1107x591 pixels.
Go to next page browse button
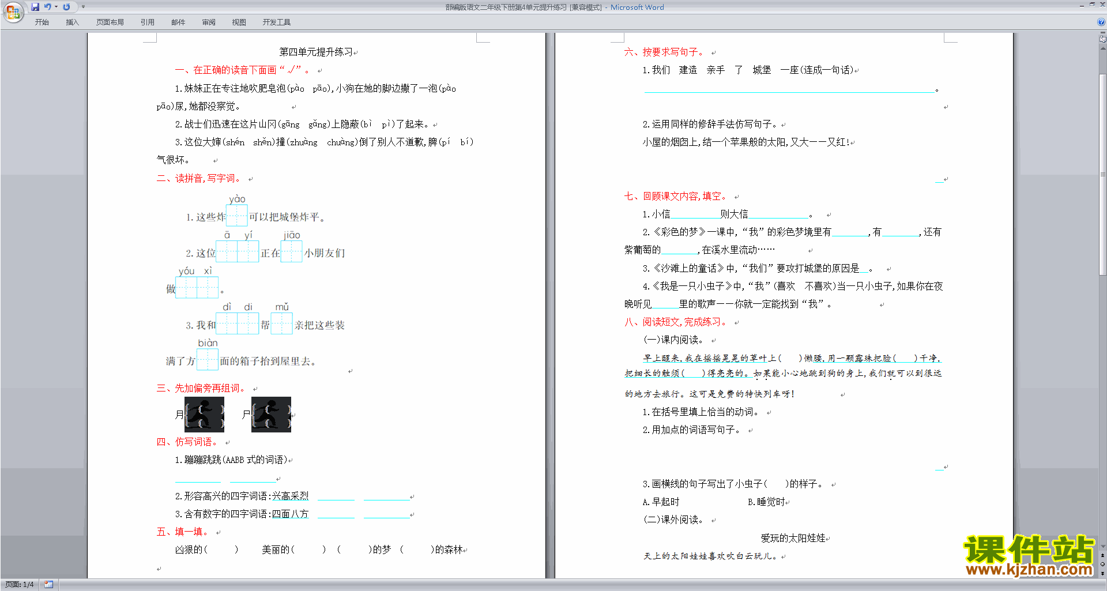1103,573
